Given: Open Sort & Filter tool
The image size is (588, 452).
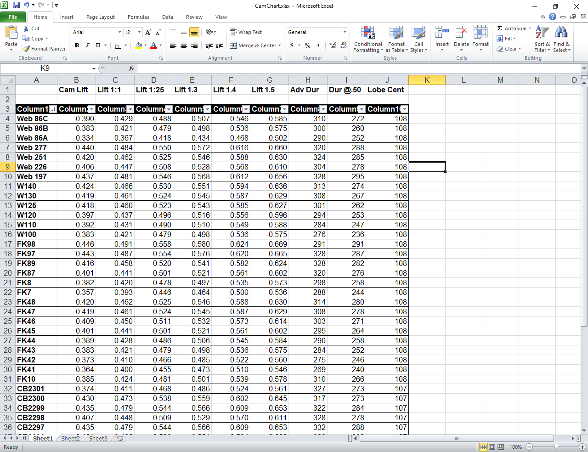Looking at the screenshot, I should (542, 40).
